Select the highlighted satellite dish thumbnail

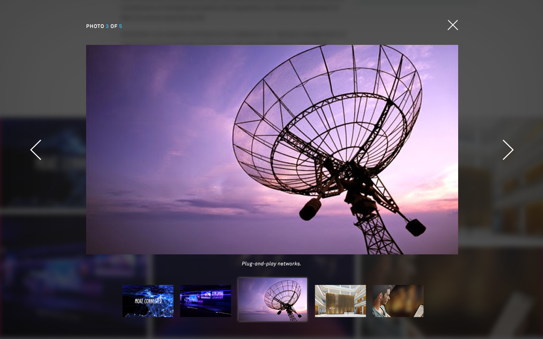(x=272, y=300)
